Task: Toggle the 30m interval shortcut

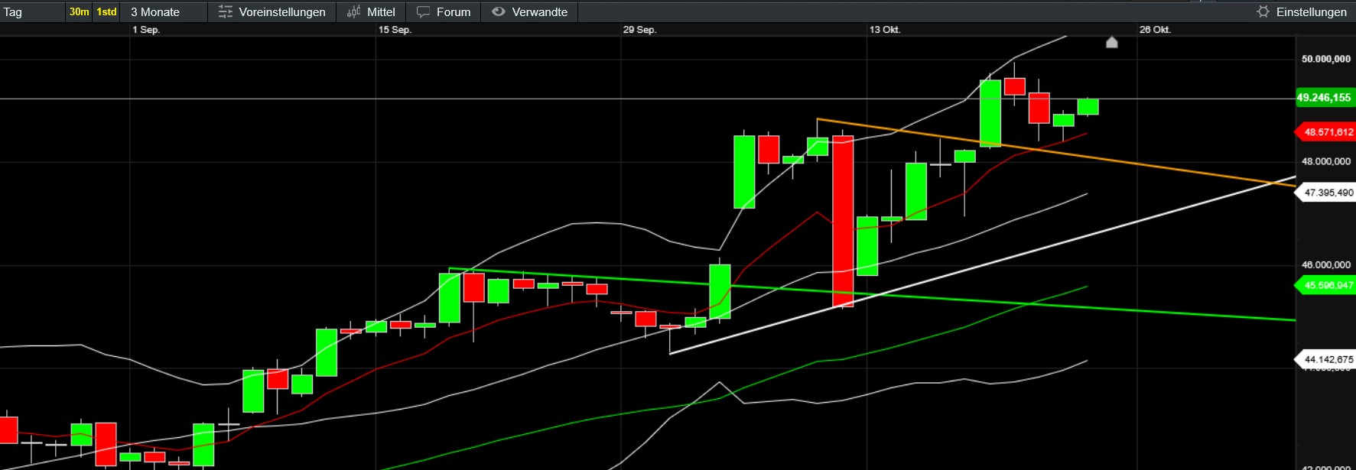Action: pos(79,11)
